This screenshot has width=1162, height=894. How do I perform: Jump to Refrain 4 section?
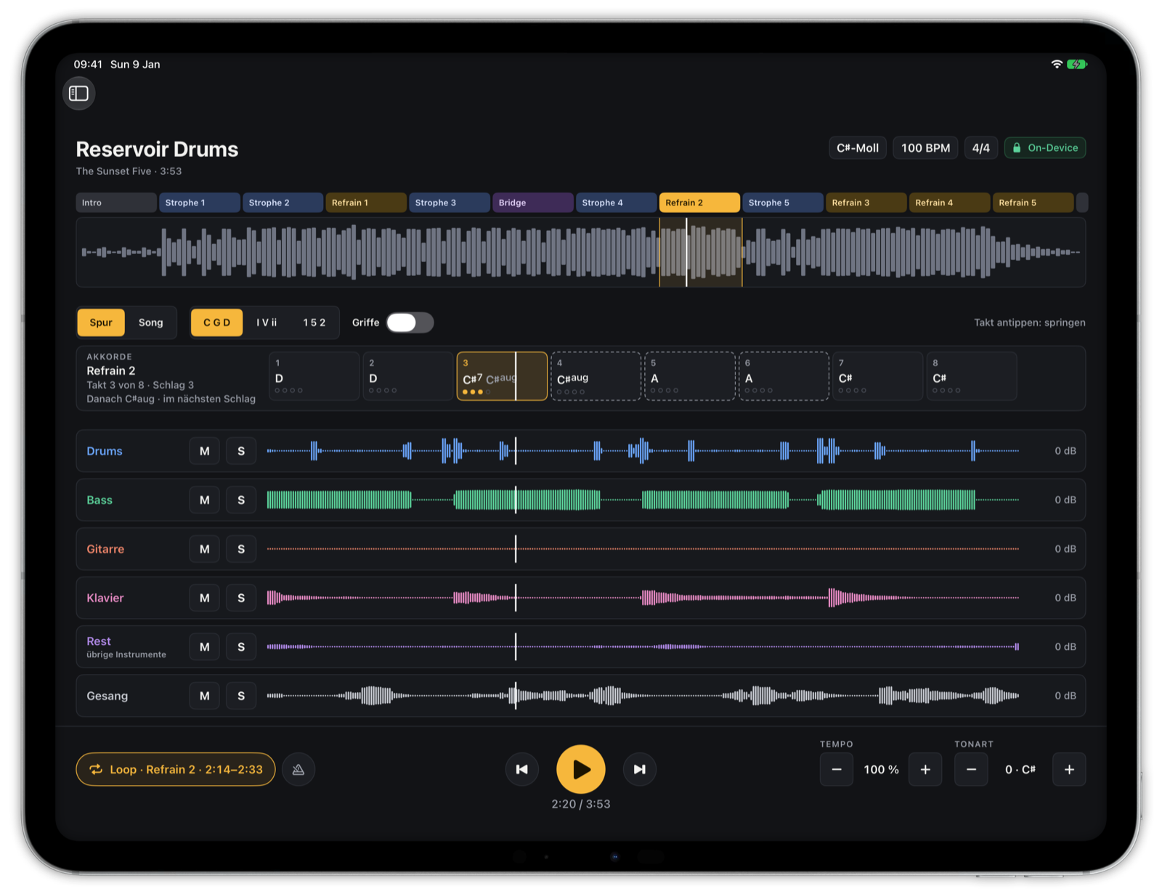coord(949,203)
